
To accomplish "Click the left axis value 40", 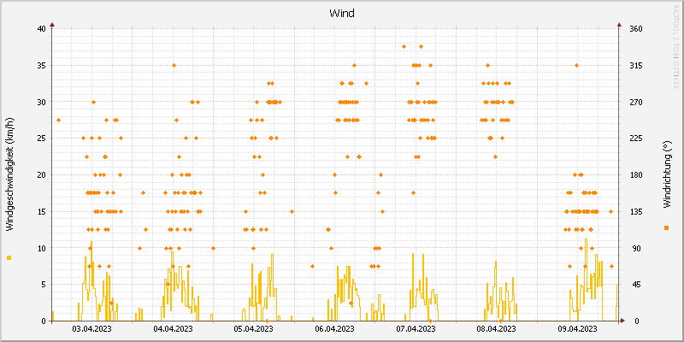I will coord(41,29).
